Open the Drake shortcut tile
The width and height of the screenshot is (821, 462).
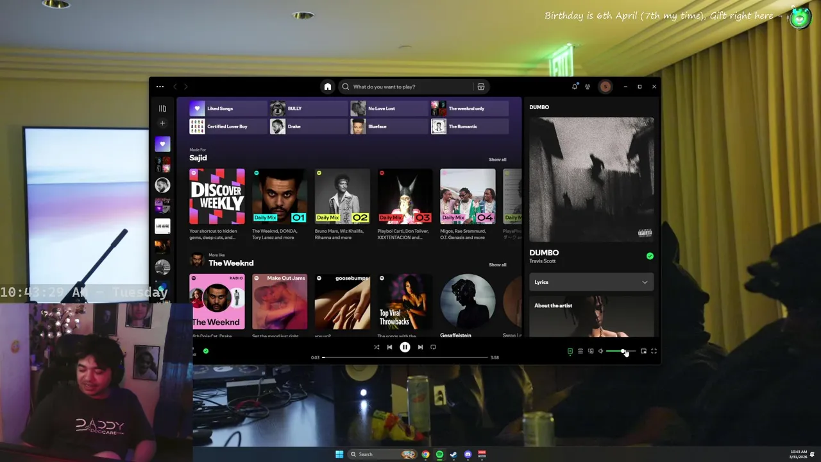(x=309, y=126)
